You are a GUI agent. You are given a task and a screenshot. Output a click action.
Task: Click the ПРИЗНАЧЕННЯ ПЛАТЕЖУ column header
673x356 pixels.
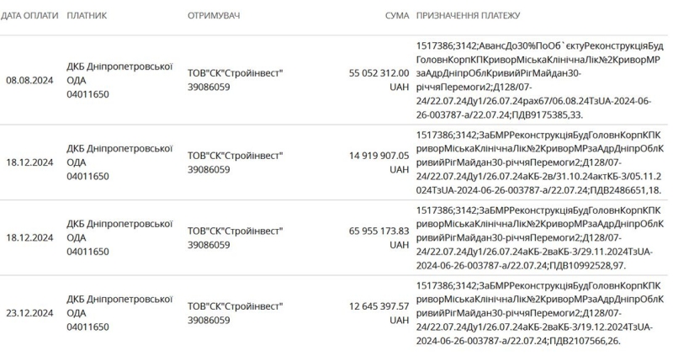tap(469, 15)
